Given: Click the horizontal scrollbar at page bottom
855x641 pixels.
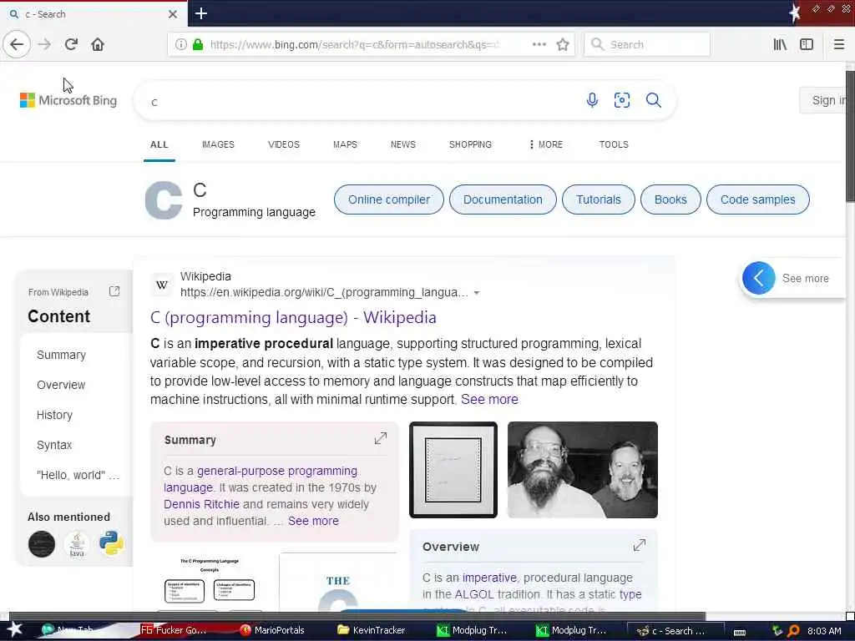Looking at the screenshot, I should 357,617.
